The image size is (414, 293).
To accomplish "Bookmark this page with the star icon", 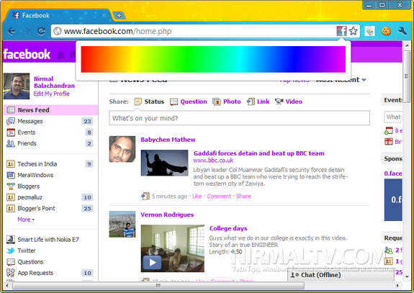I will point(354,31).
